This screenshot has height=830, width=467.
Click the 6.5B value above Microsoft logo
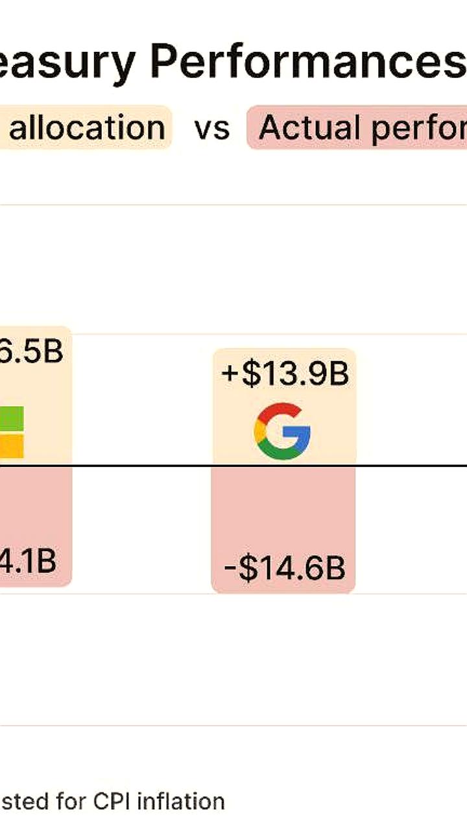31,352
